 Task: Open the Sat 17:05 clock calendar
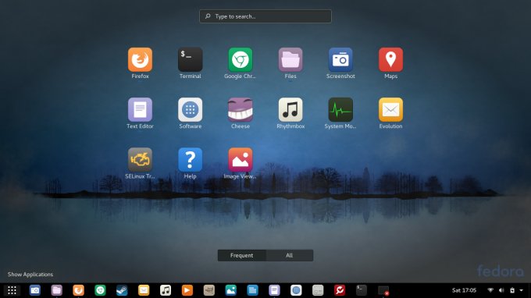tap(464, 290)
